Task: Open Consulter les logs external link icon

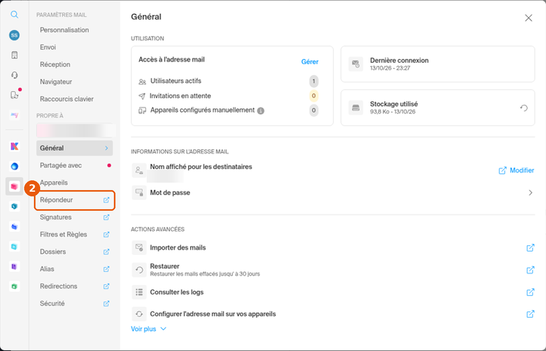Action: [x=530, y=292]
